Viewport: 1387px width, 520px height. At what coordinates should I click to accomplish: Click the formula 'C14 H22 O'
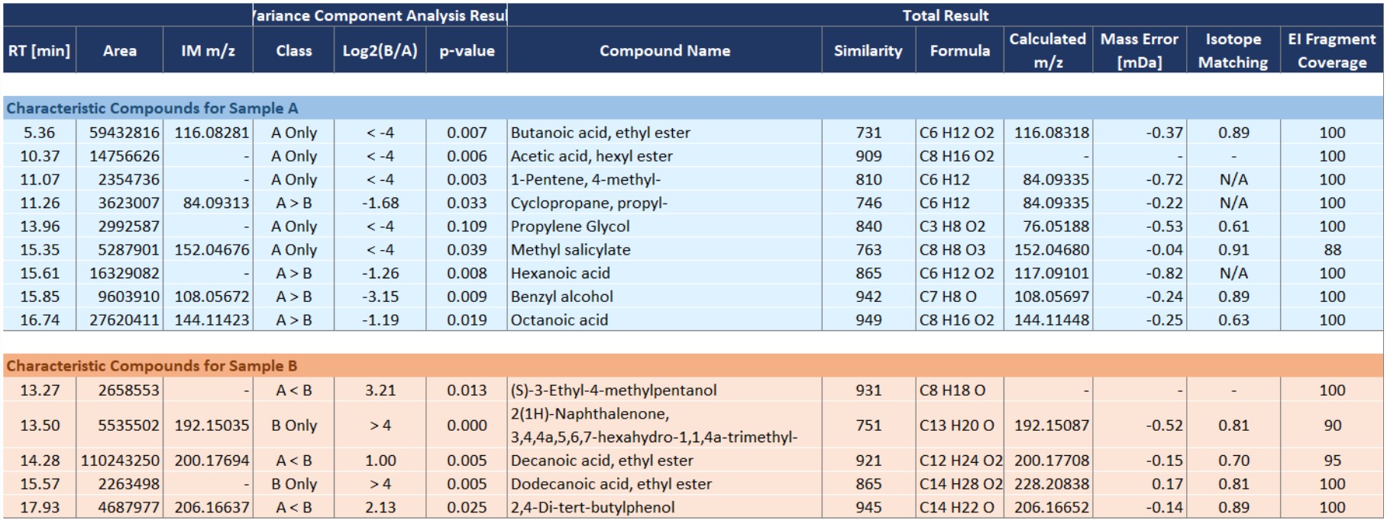point(956,508)
